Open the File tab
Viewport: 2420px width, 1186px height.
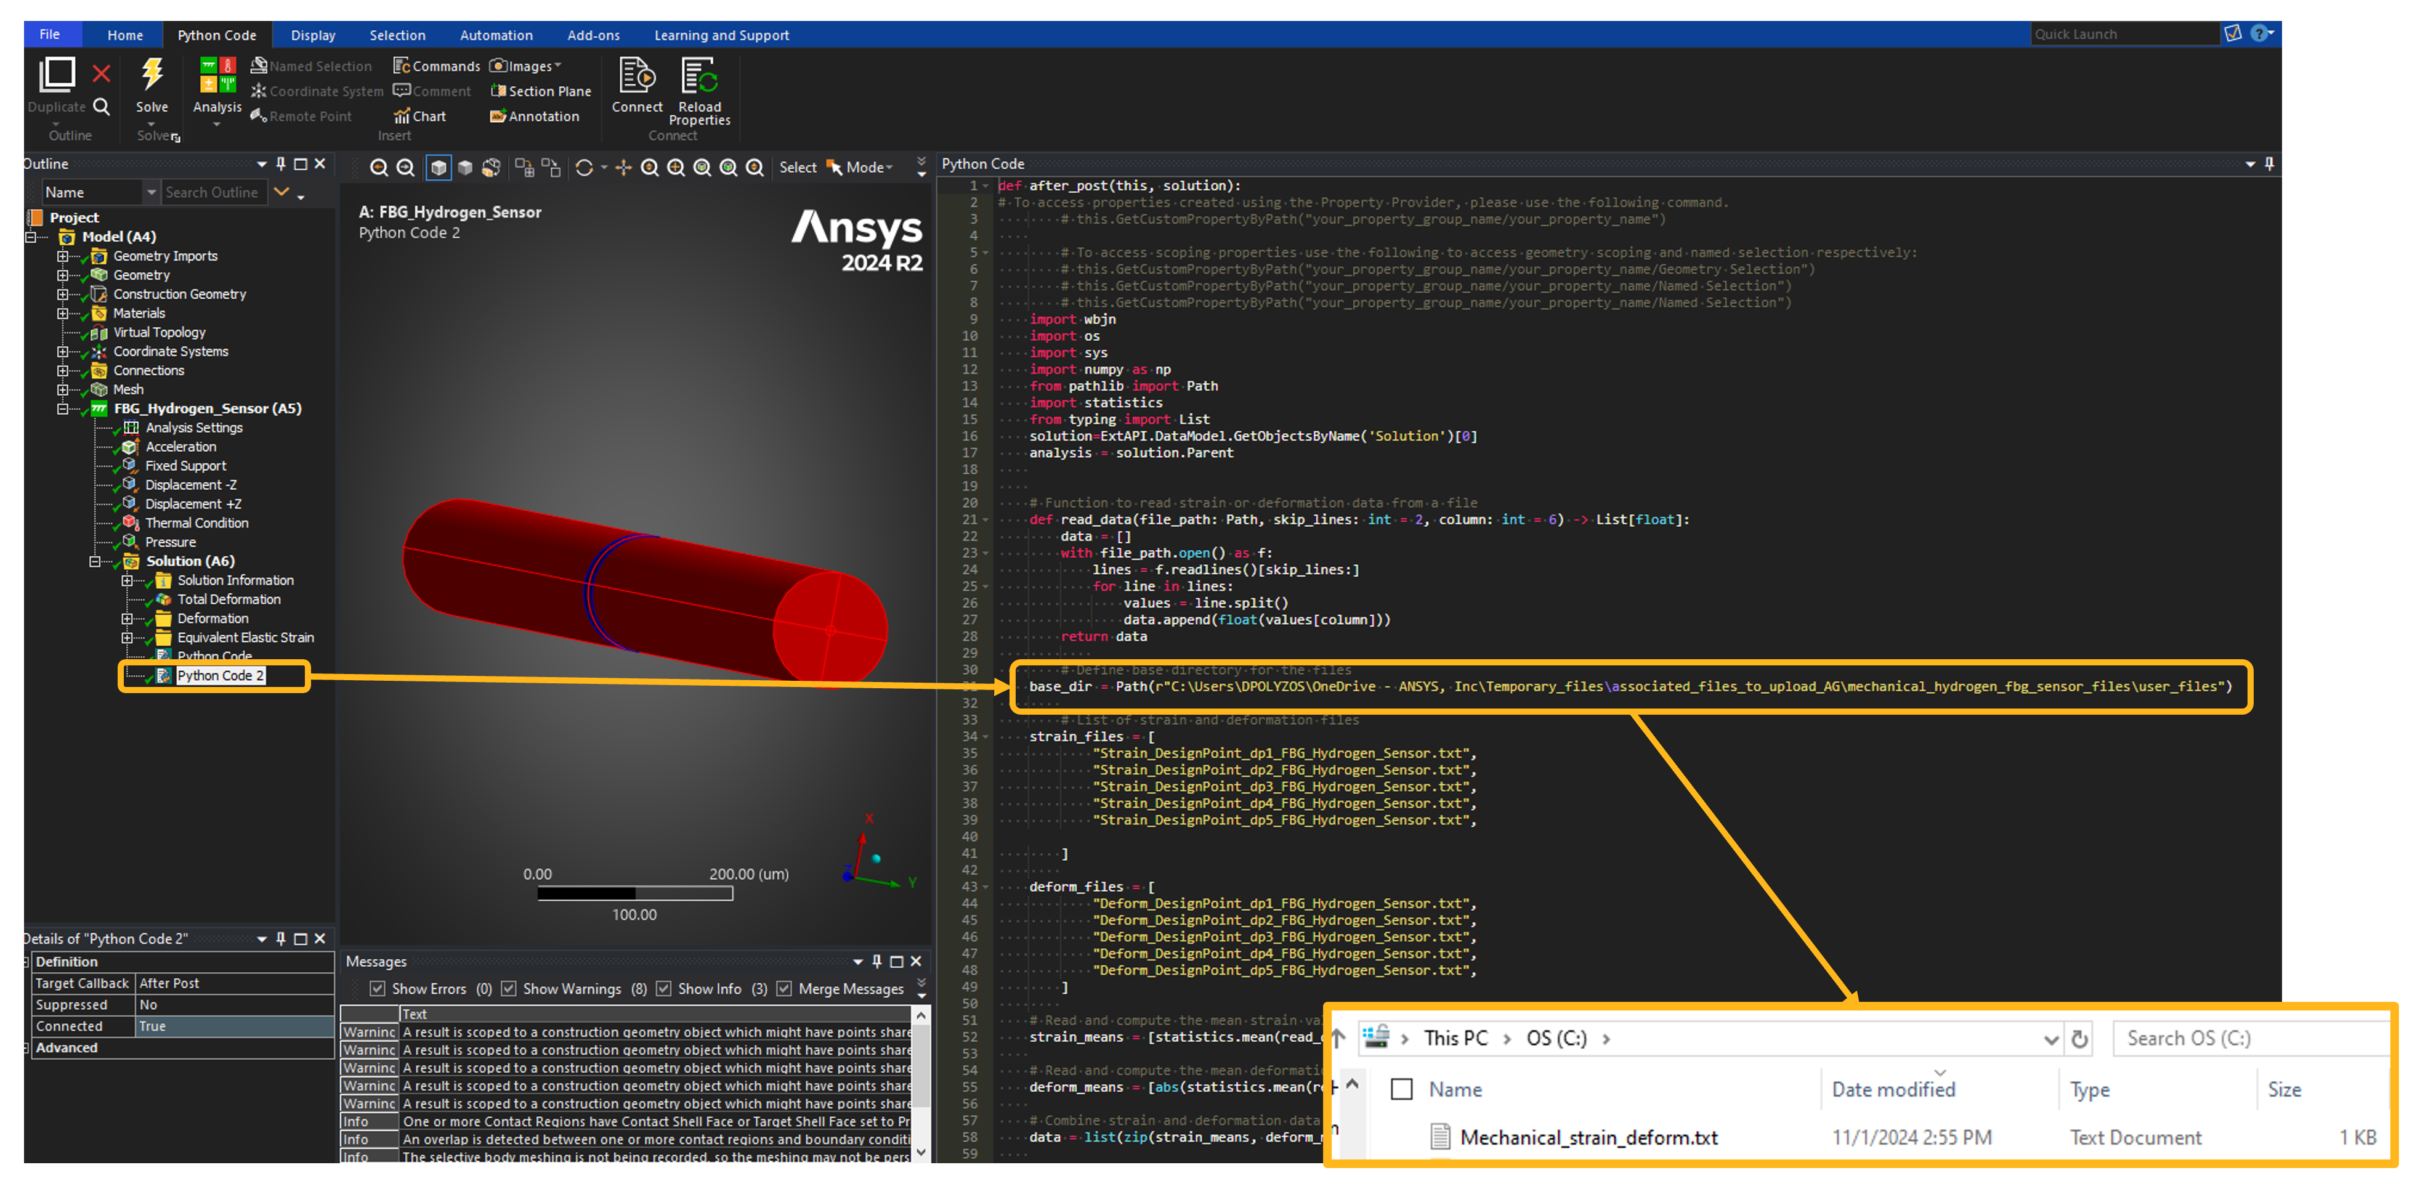click(x=50, y=35)
